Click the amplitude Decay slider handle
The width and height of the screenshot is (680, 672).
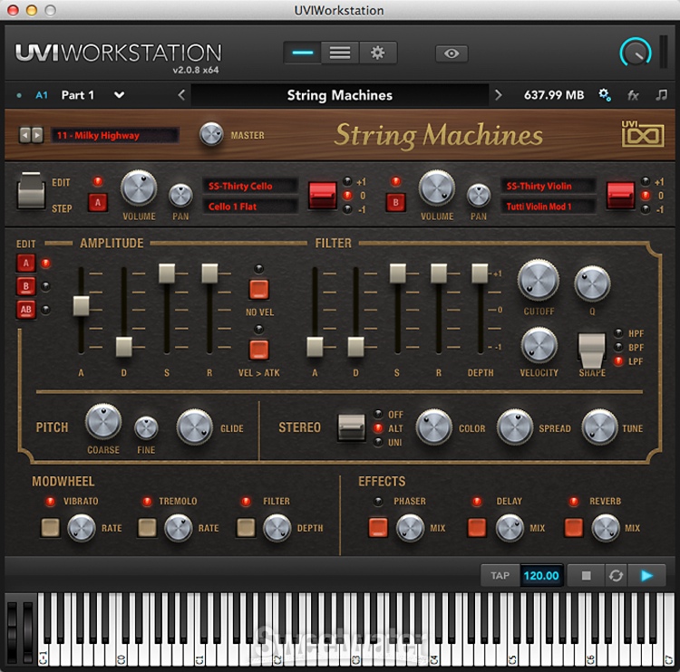(x=124, y=346)
